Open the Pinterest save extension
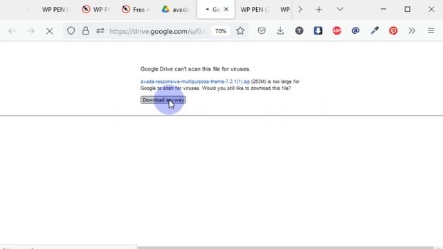443x249 pixels. (393, 30)
